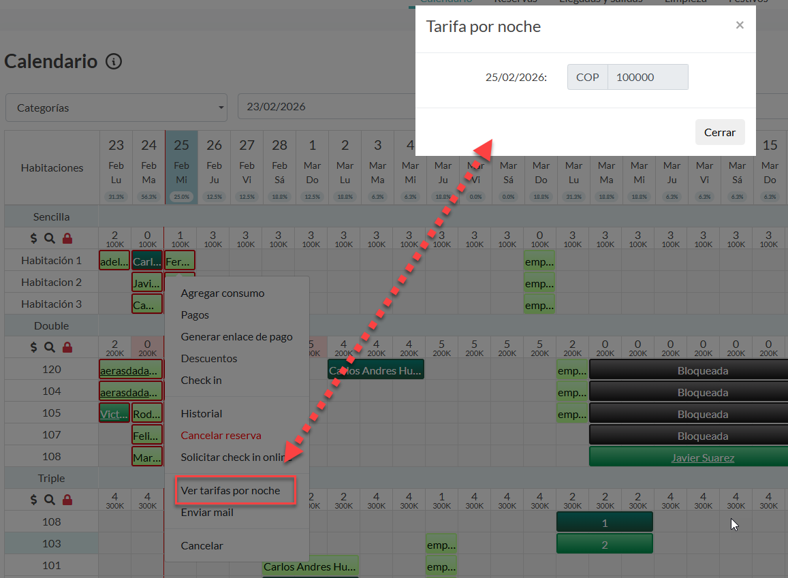Image resolution: width=788 pixels, height=578 pixels.
Task: Click the red lock icon in Sencilla row
Action: 67,238
